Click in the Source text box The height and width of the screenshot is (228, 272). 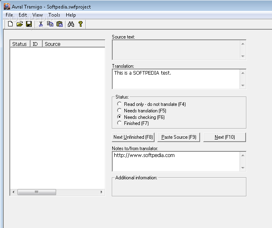pos(176,50)
